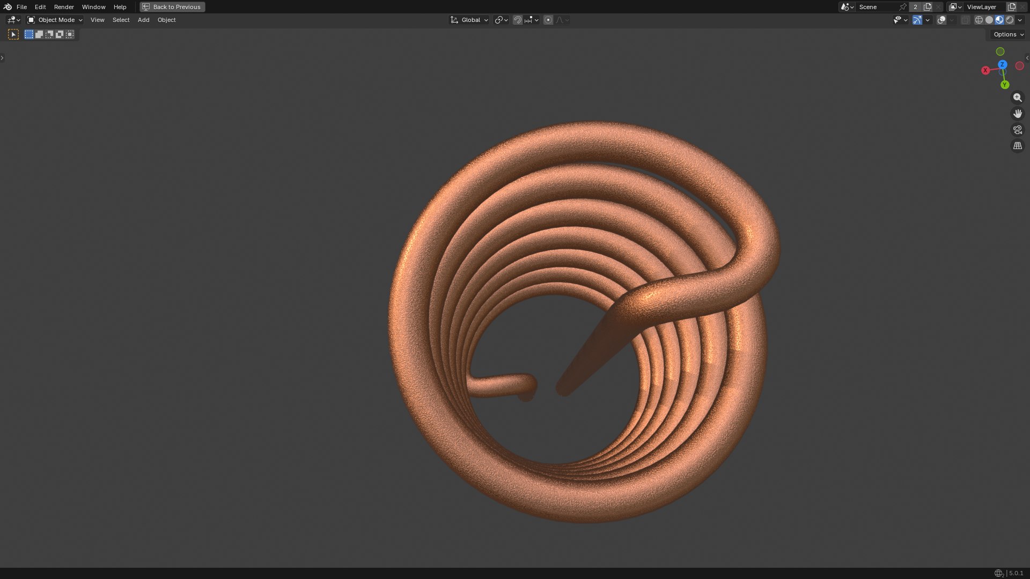
Task: Browse scenes with the scene icon
Action: [x=848, y=7]
